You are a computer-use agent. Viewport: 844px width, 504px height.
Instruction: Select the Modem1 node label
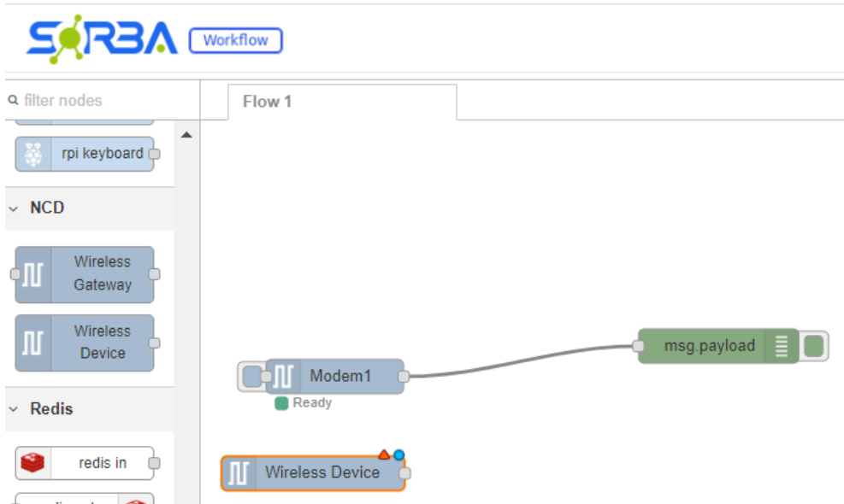[340, 376]
